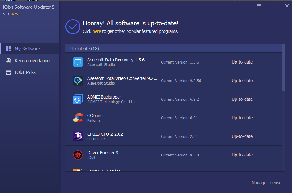This screenshot has width=292, height=193.
Task: Click the 'Pro' edition label
Action: click(x=15, y=14)
